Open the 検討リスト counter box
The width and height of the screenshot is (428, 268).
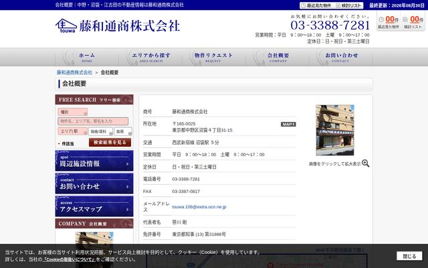click(413, 22)
